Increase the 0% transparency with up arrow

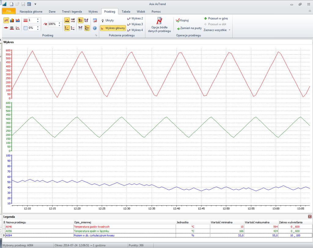click(38, 27)
